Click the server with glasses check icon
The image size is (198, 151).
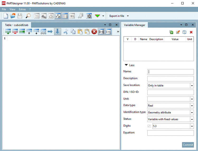pyautogui.click(x=81, y=16)
